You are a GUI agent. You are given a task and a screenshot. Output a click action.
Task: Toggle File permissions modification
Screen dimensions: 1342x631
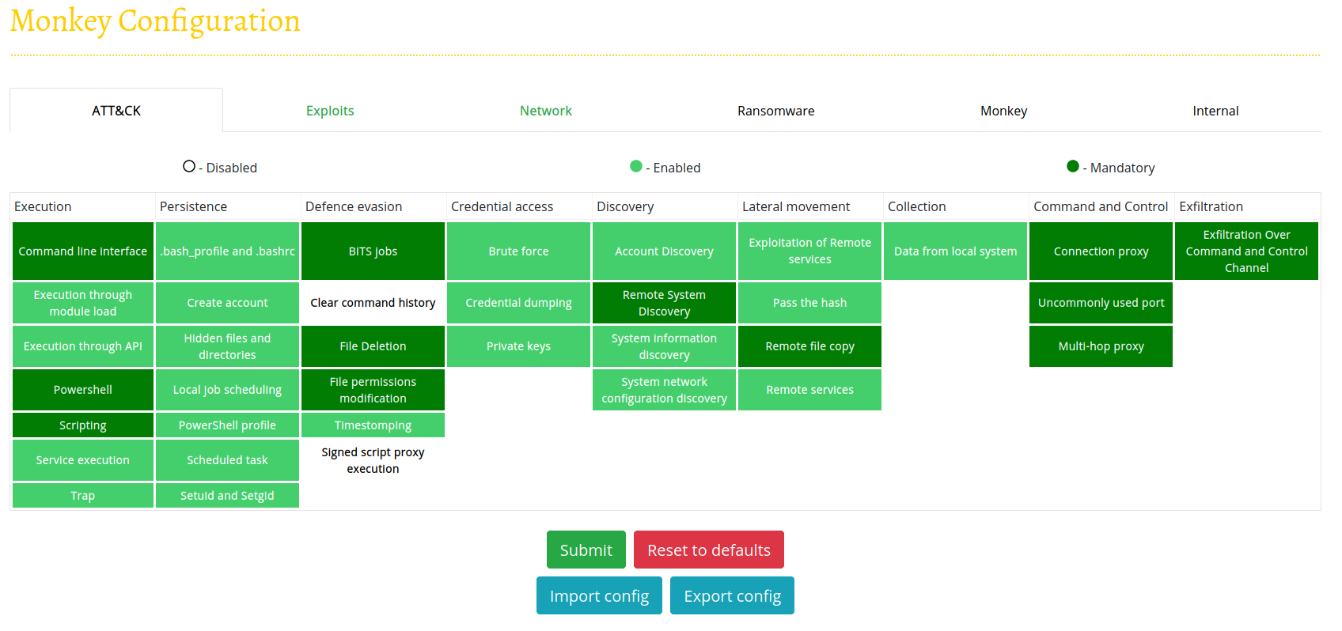pyautogui.click(x=373, y=390)
